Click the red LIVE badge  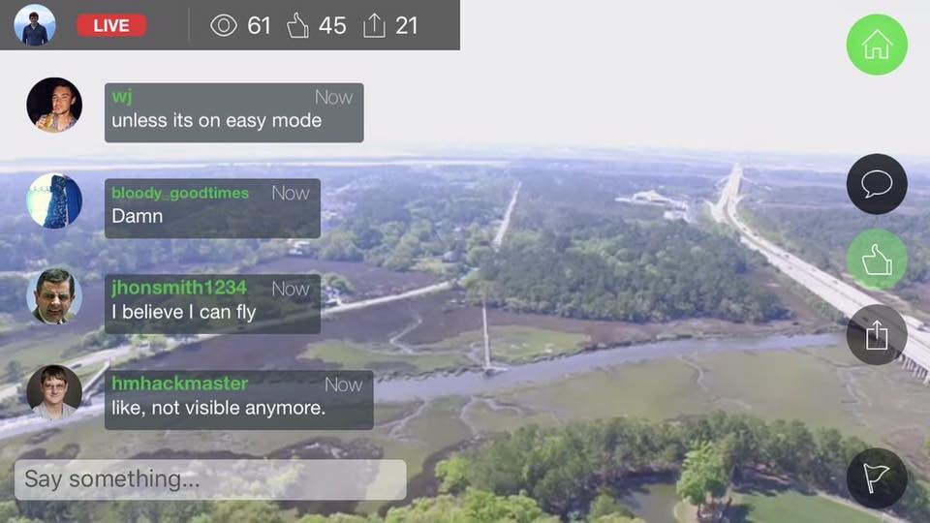click(111, 25)
